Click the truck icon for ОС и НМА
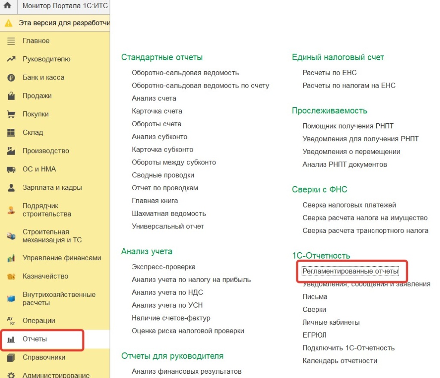Screen dimensions: 440x378 pos(11,170)
